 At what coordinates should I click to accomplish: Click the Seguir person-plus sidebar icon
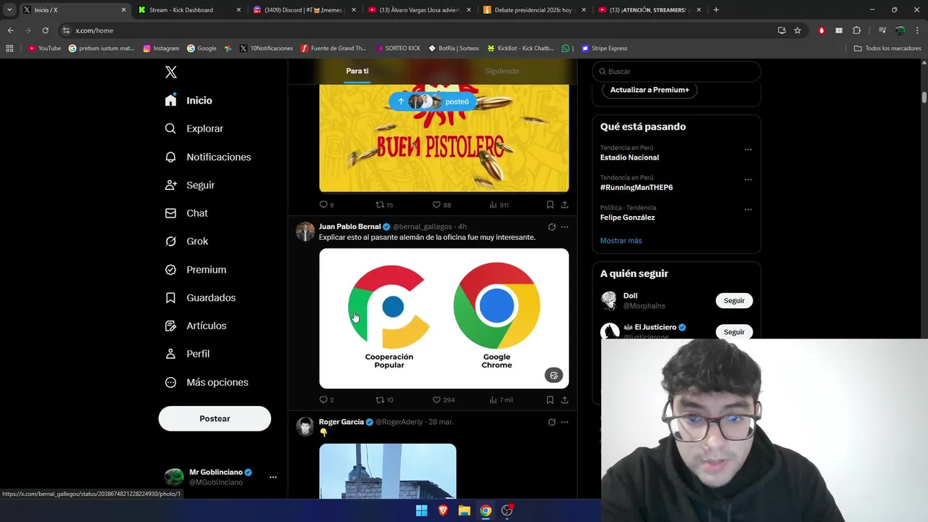170,185
